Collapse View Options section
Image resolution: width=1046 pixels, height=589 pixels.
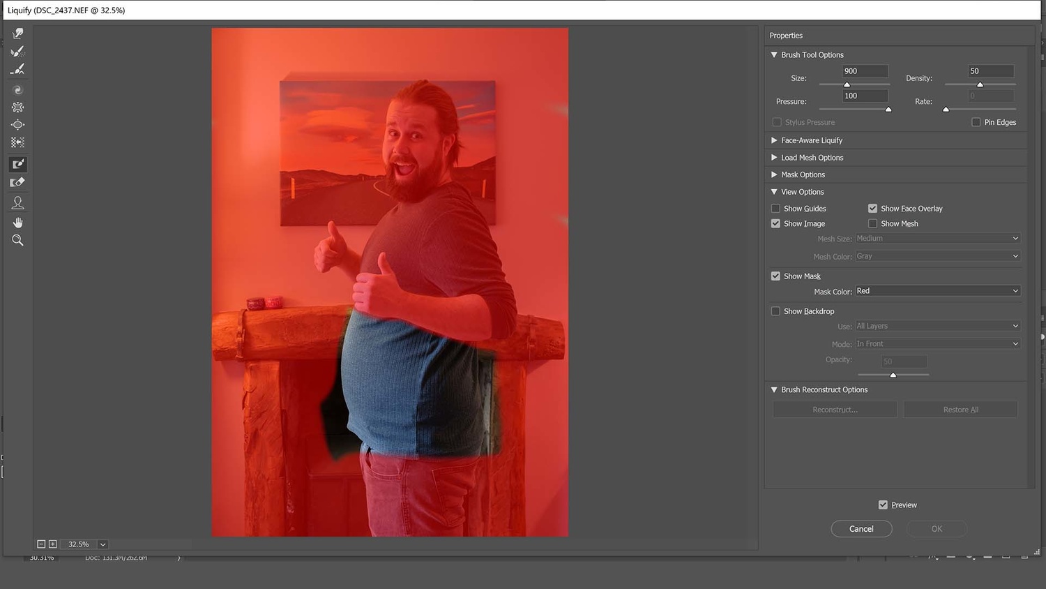(x=774, y=192)
